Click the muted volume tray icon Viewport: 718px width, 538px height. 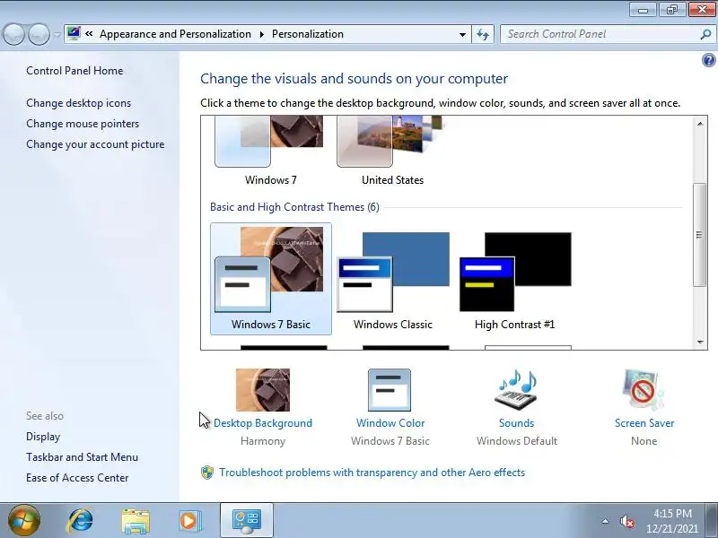[x=626, y=521]
